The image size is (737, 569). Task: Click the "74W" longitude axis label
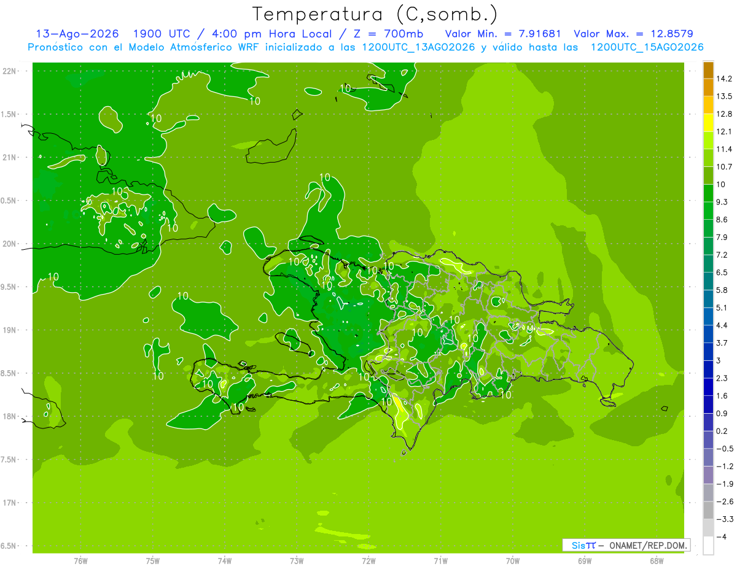click(x=225, y=560)
